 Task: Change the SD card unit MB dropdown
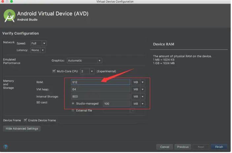[138, 104]
